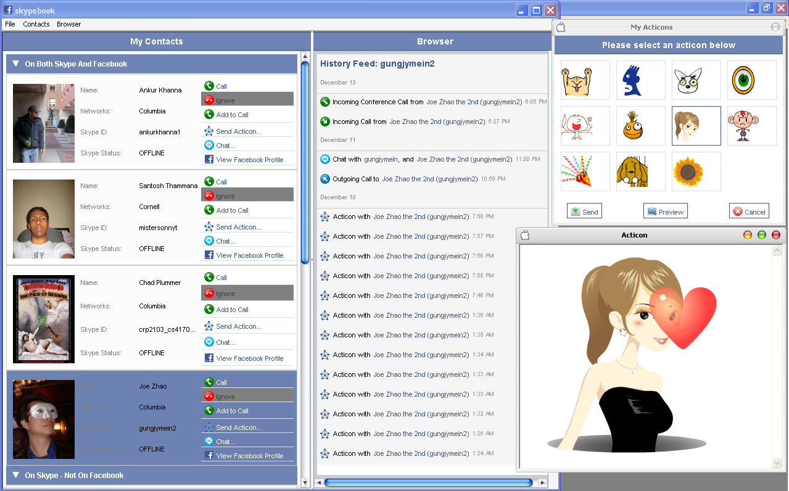Screen dimensions: 789x491
Task: Click the Outgoing Call arrow icon
Action: pos(325,179)
